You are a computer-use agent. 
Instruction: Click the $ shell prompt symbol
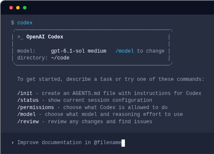(x=13, y=23)
